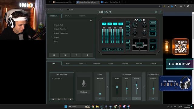The height and width of the screenshot is (109, 194).
Task: Open the System tab
Action: pos(153,63)
